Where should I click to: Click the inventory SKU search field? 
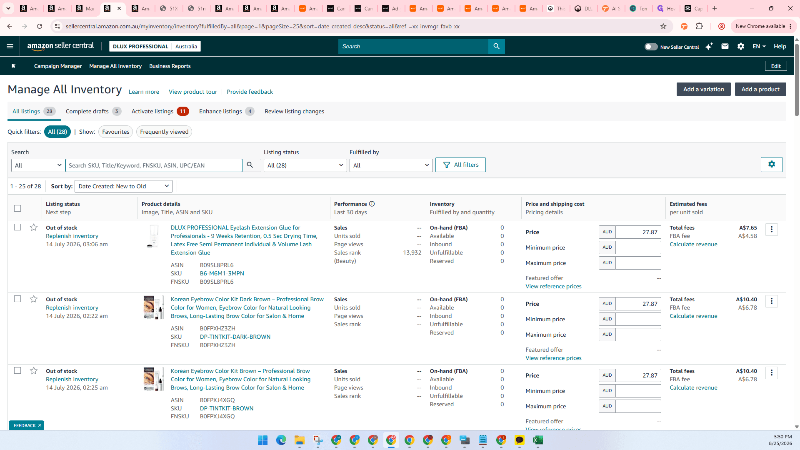click(x=154, y=165)
